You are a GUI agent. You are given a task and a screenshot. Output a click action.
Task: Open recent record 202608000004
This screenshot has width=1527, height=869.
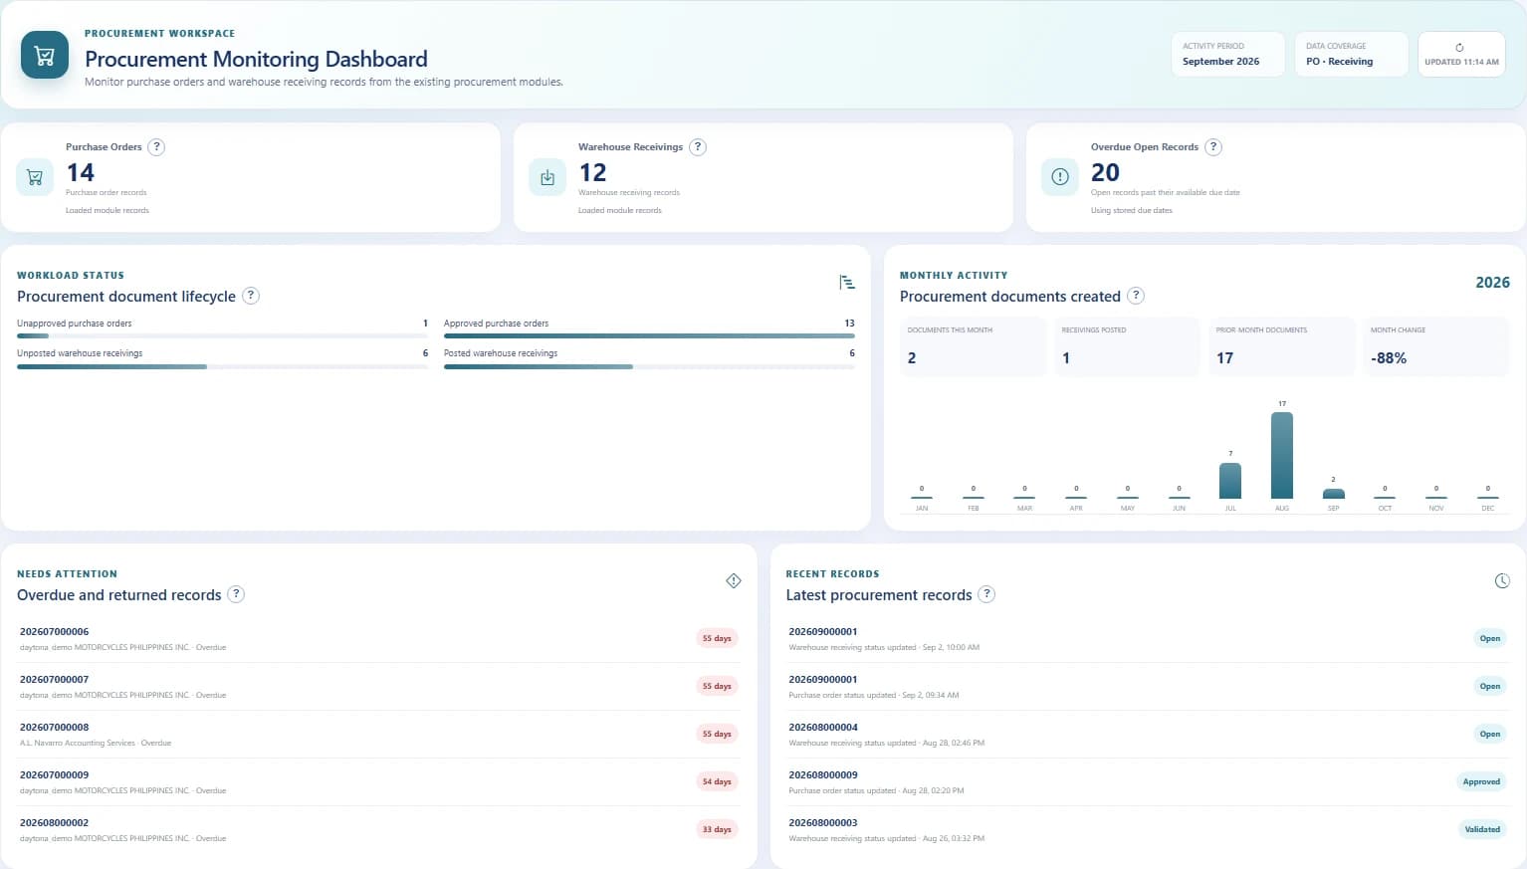(1148, 735)
